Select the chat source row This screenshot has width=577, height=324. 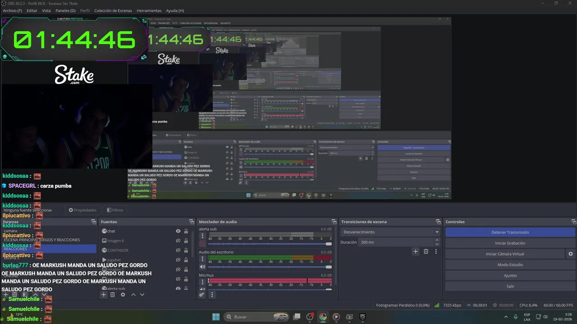coord(145,231)
